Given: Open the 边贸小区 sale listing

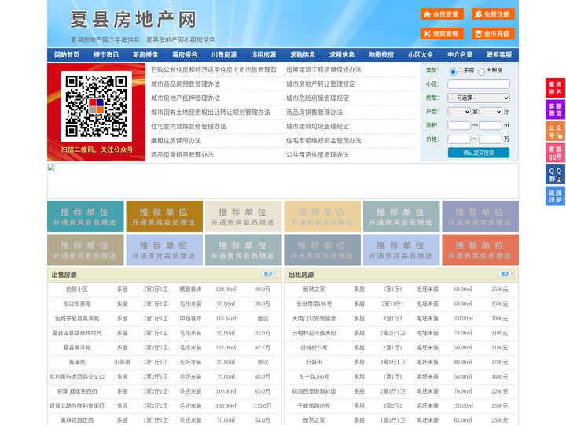Looking at the screenshot, I should coord(77,290).
